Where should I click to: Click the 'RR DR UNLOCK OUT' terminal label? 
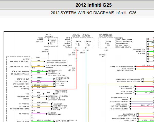[21, 87]
